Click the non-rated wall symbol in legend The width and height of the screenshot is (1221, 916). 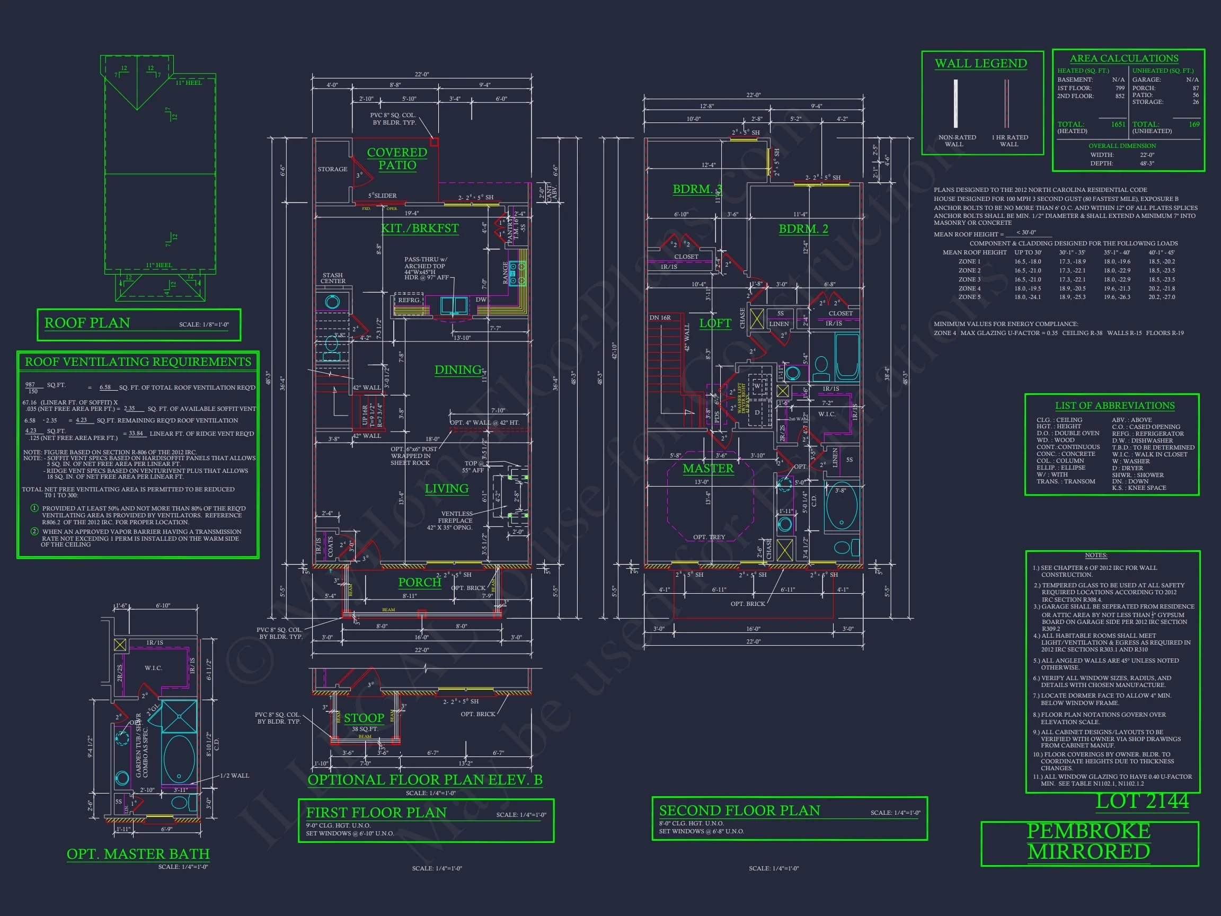pyautogui.click(x=955, y=104)
